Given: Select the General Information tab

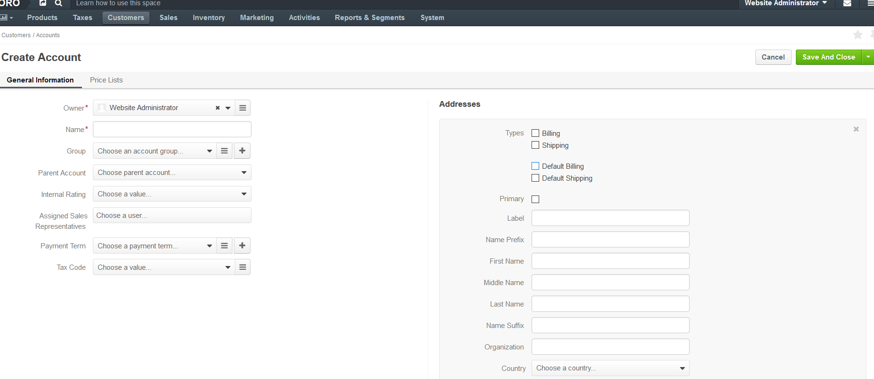Looking at the screenshot, I should (40, 80).
